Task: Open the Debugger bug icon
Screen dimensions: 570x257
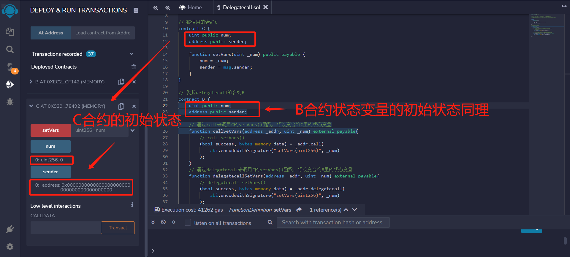Action: (10, 102)
